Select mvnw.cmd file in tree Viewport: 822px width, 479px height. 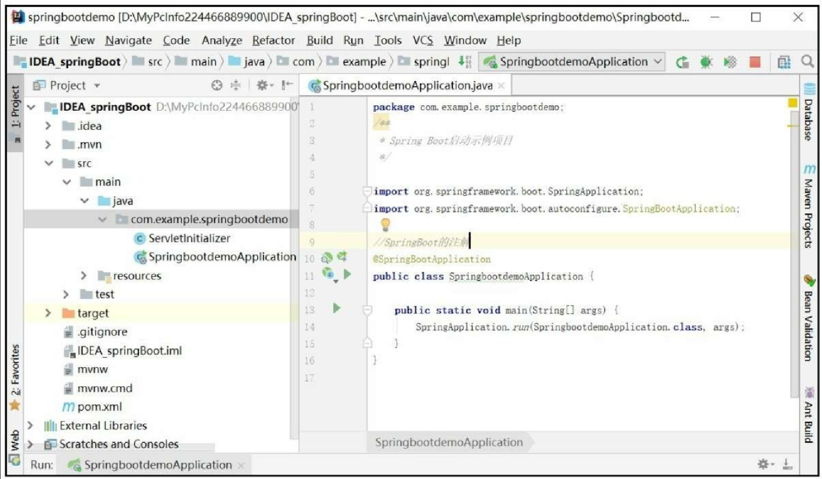[98, 388]
